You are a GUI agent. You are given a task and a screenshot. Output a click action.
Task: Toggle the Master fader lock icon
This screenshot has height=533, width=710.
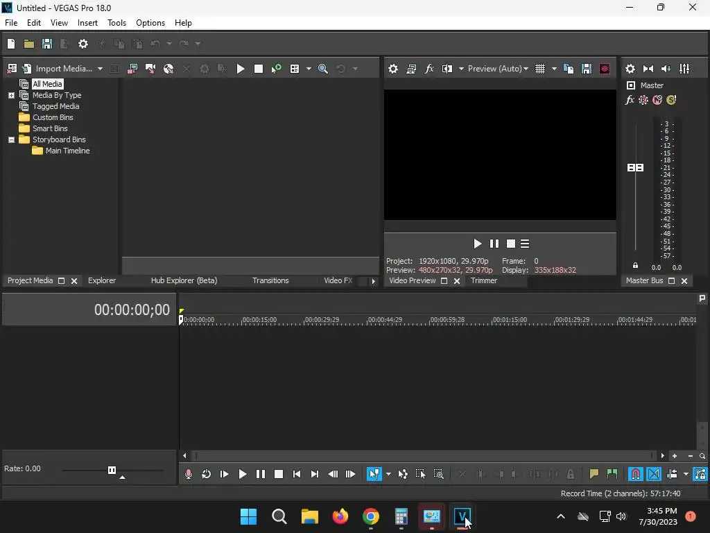coord(635,266)
